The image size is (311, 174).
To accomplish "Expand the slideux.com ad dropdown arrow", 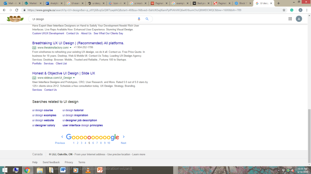I will (74, 78).
